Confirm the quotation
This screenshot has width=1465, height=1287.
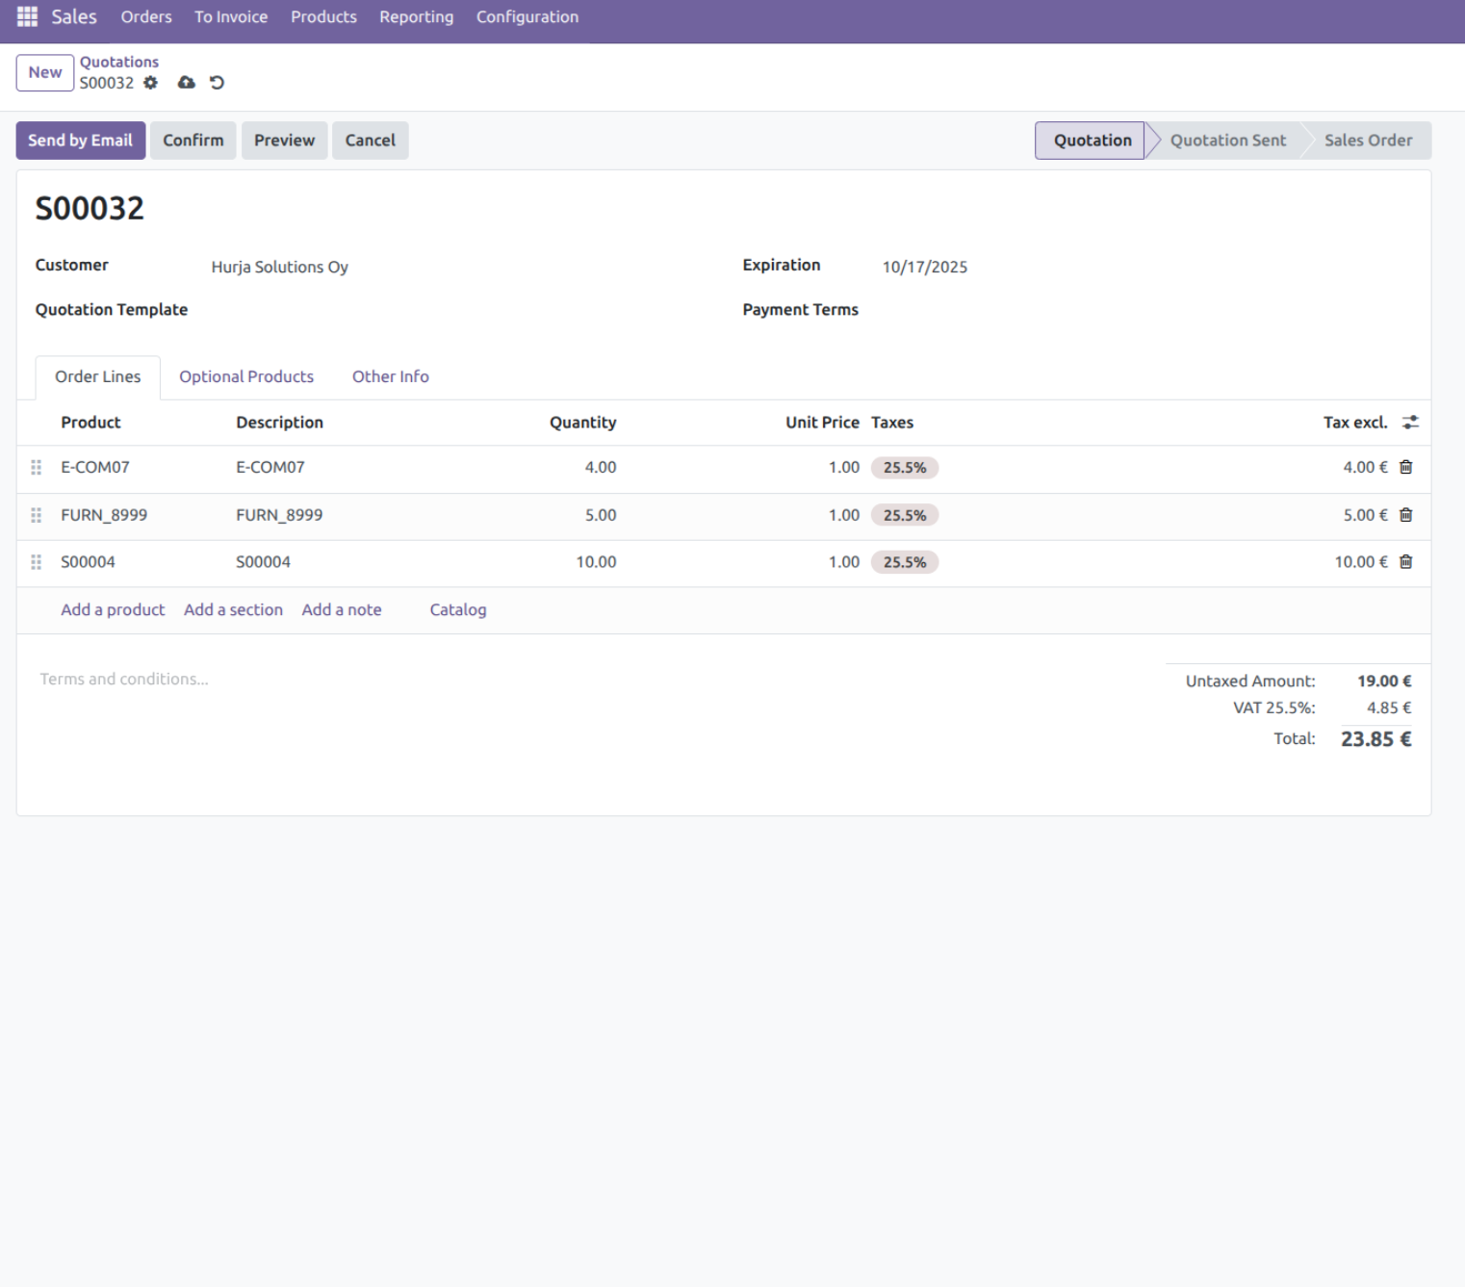(193, 141)
